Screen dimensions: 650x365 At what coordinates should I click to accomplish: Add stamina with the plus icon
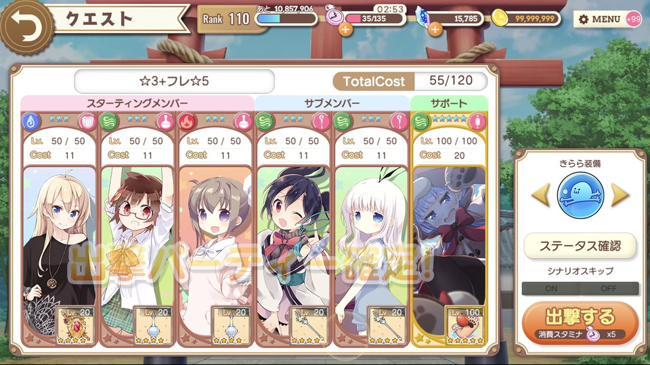point(345,29)
